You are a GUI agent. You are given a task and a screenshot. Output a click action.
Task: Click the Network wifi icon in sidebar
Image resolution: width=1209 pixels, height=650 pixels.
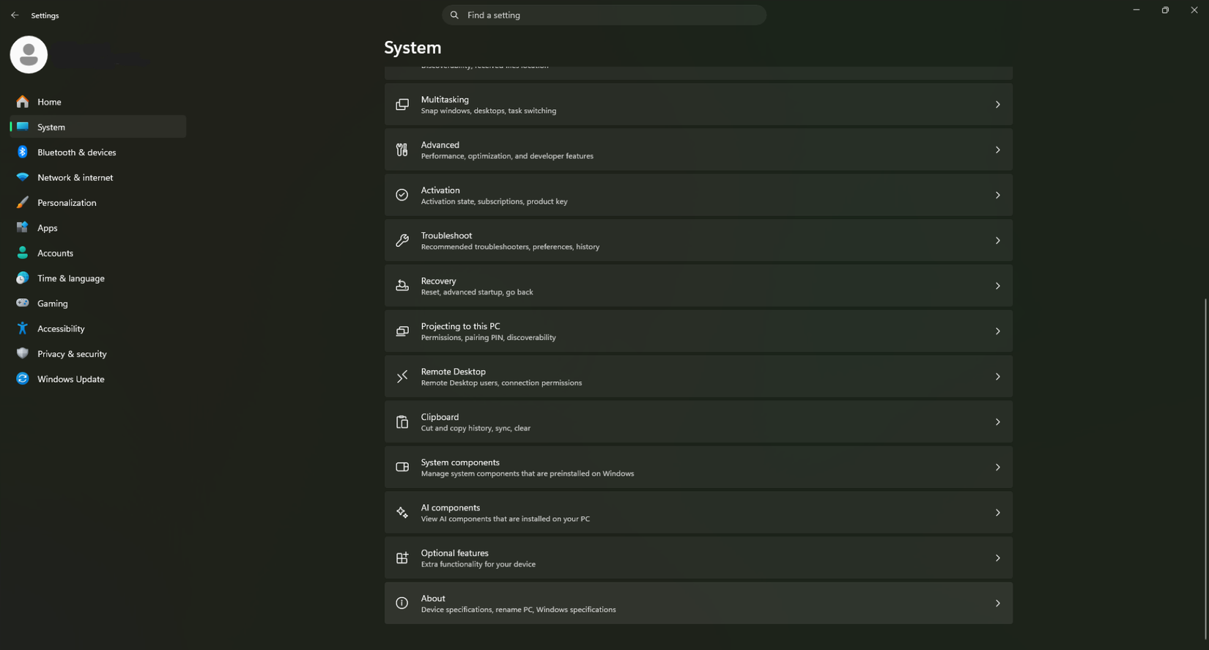click(23, 177)
